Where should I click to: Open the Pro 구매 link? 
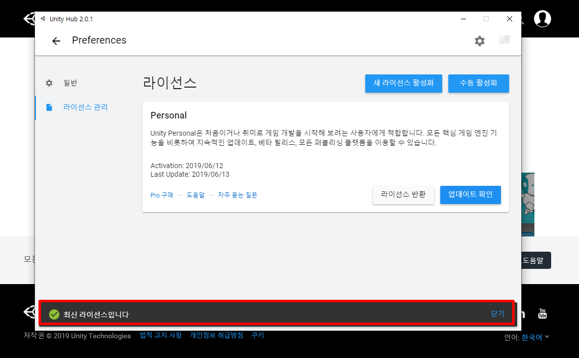click(x=162, y=195)
